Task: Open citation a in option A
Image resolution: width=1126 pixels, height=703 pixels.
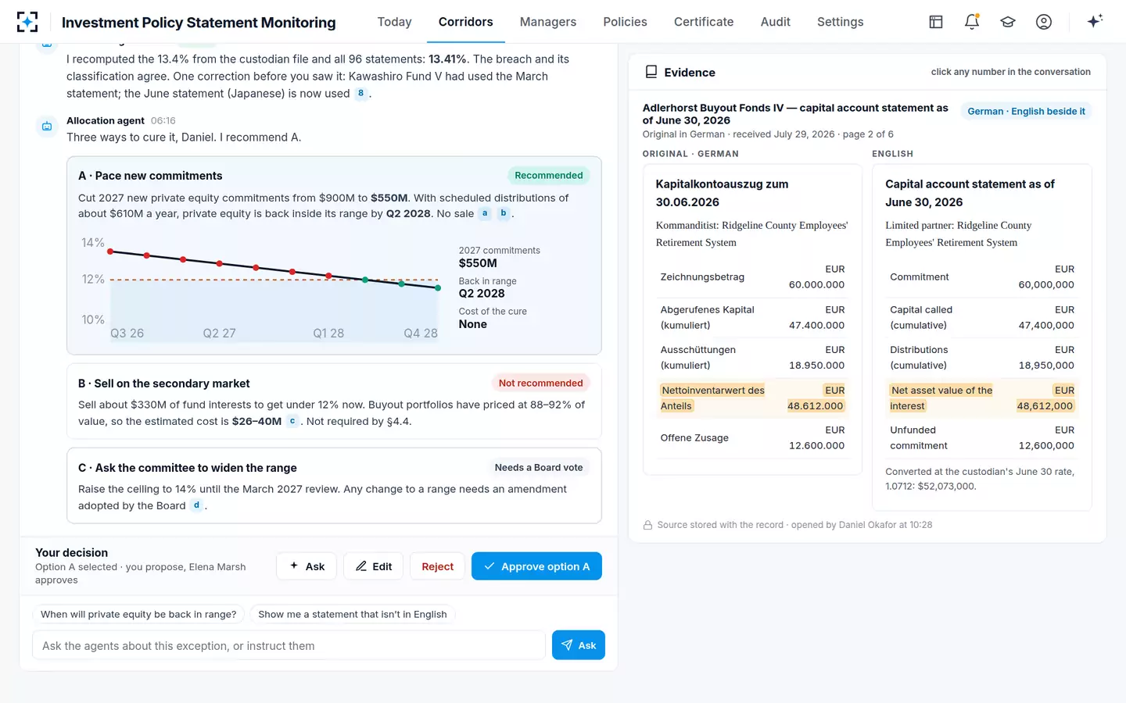Action: click(485, 213)
